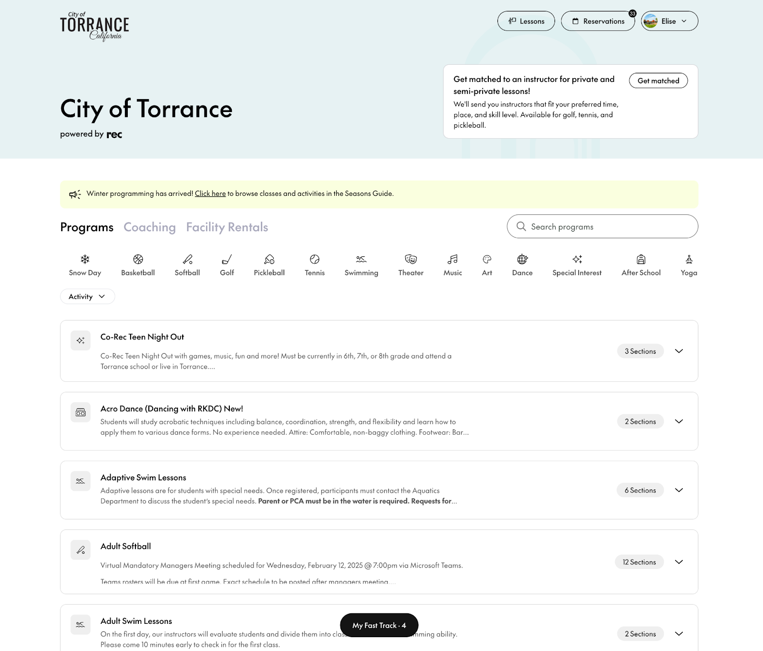Click the Tennis ball icon
Viewport: 763px width, 651px height.
click(x=315, y=259)
